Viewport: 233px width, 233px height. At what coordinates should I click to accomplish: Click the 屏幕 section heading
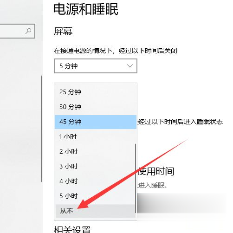63,31
